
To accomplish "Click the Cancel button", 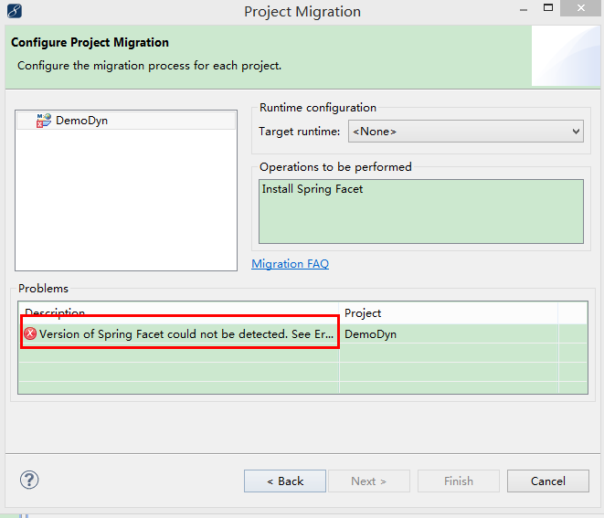I will tap(548, 481).
